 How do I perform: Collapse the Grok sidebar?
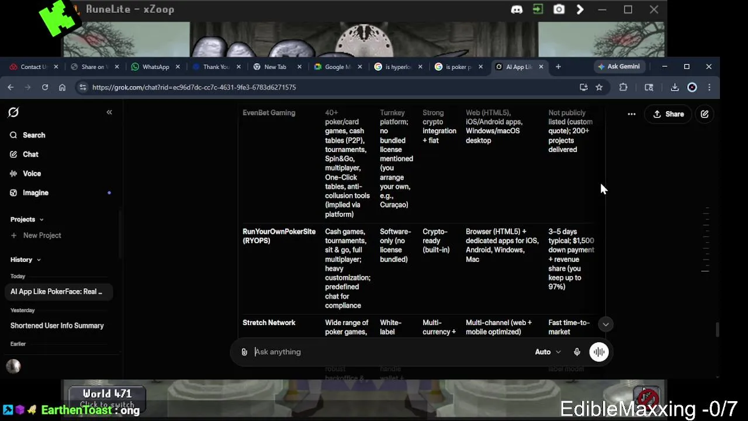(x=109, y=112)
